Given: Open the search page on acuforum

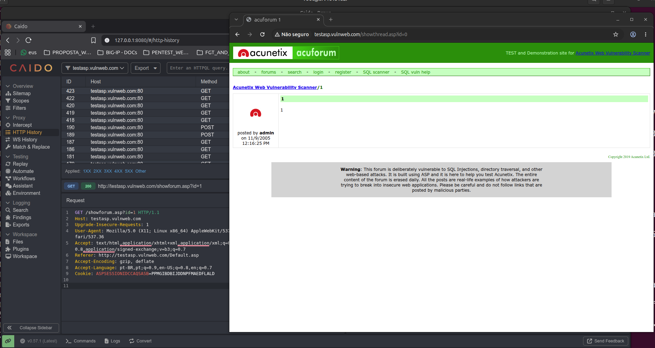Looking at the screenshot, I should tap(295, 72).
